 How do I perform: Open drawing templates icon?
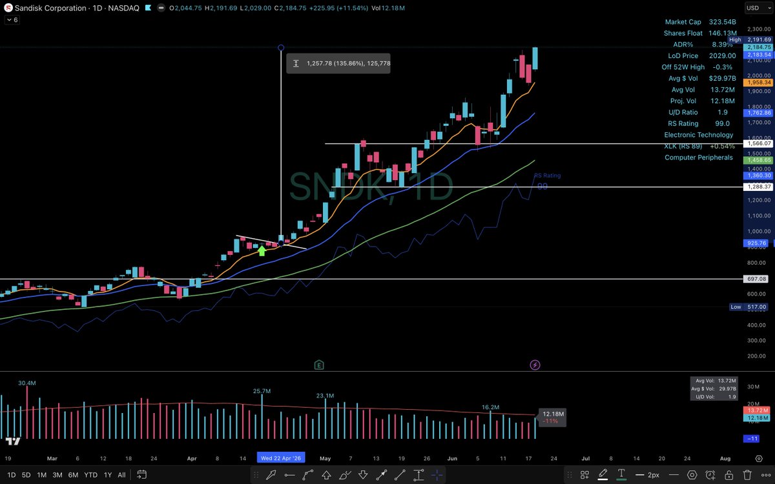(x=584, y=475)
